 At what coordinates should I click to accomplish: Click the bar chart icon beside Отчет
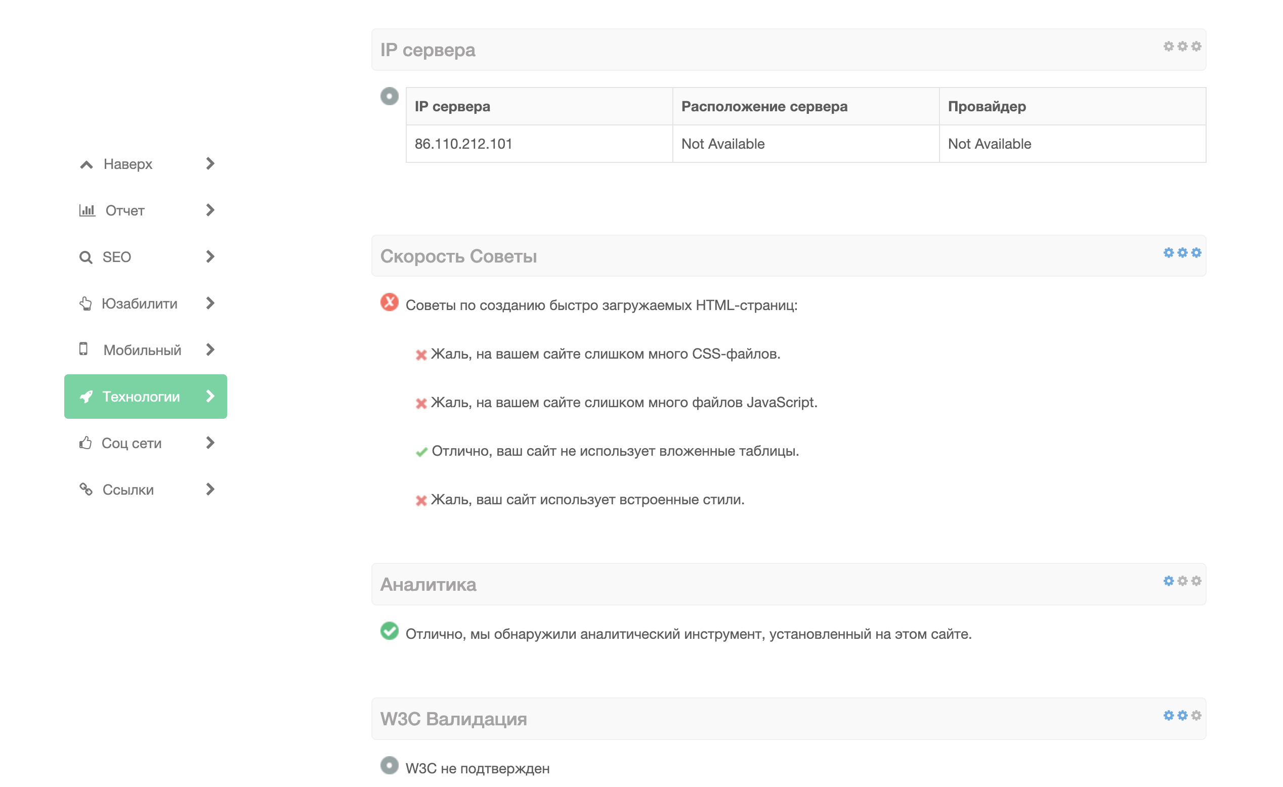pos(87,210)
